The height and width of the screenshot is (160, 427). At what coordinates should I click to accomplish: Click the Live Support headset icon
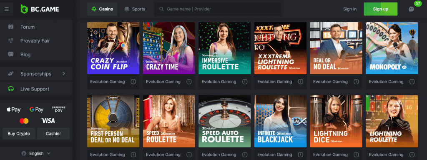tap(11, 89)
